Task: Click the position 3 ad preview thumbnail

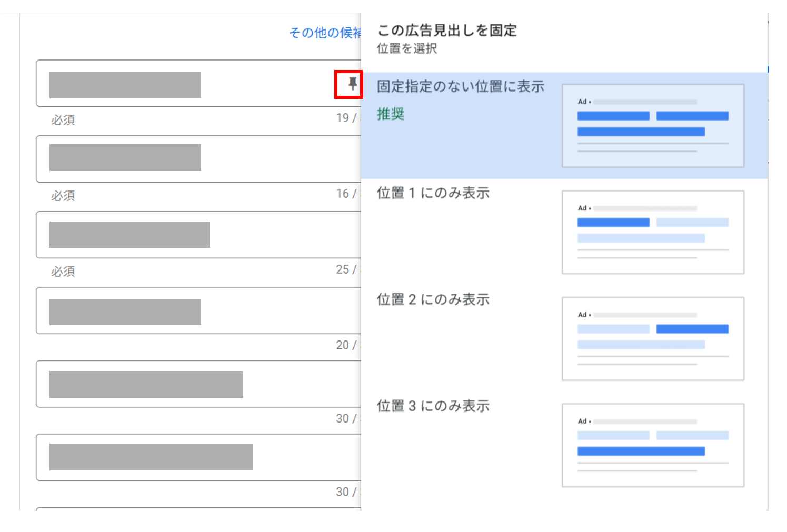Action: [x=653, y=445]
